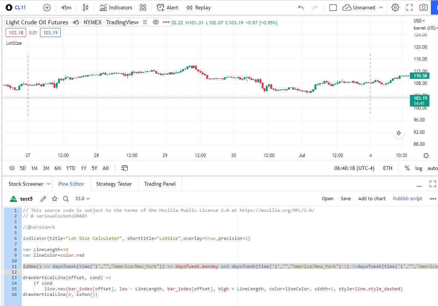Viewport: 438px width, 306px height.
Task: Open the barrel (US) unit dropdown
Action: coord(426,28)
